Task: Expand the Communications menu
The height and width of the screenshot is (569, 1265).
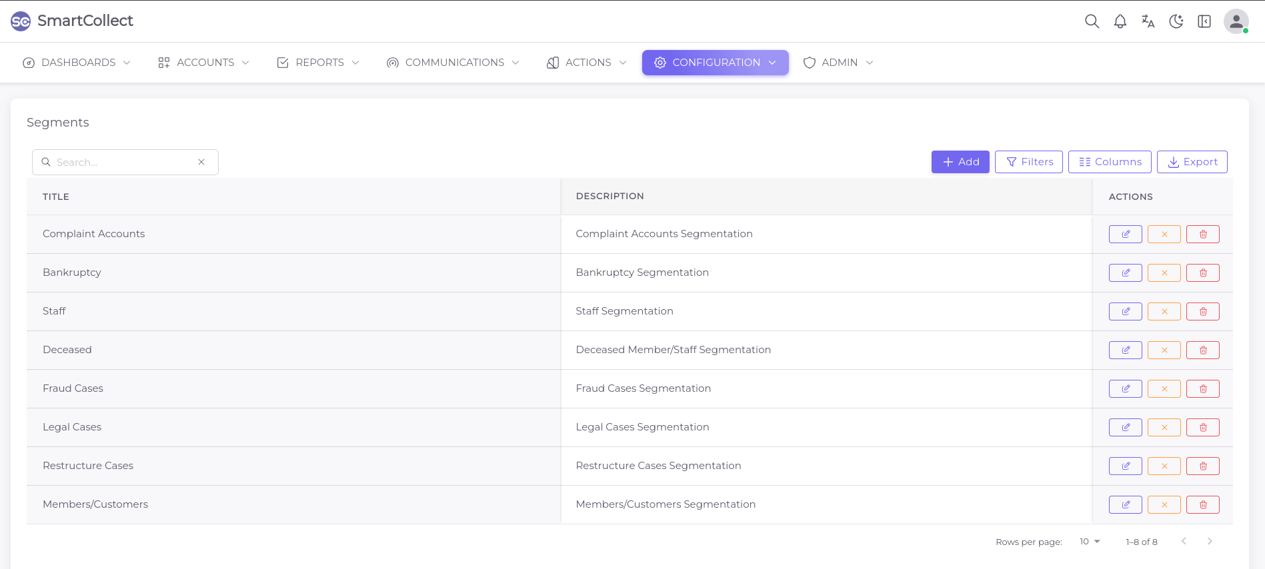Action: click(453, 63)
